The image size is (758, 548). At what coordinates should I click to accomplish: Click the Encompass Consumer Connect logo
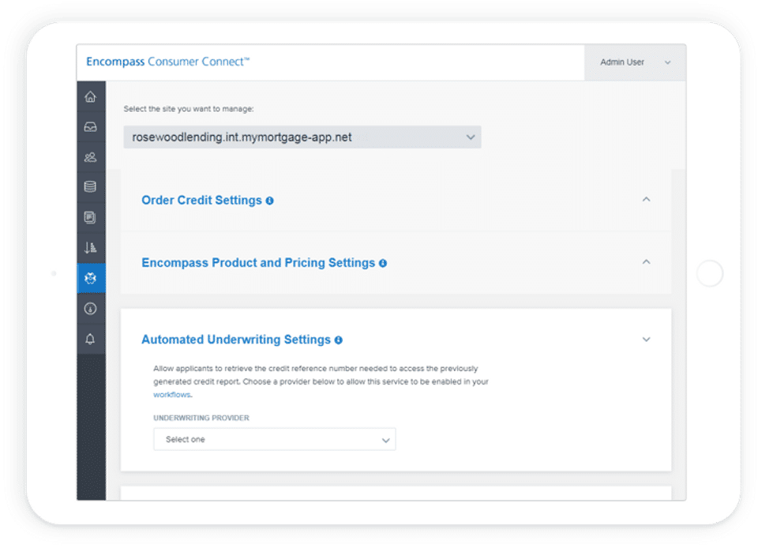167,62
